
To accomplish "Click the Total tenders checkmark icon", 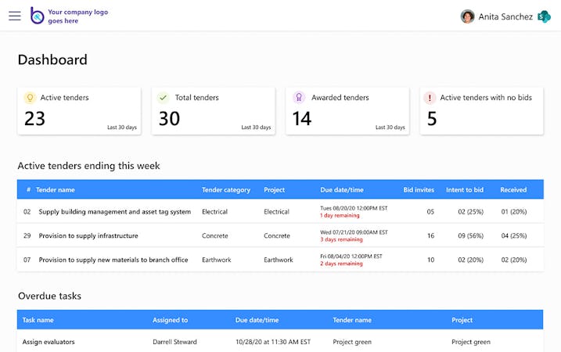I will pyautogui.click(x=164, y=98).
